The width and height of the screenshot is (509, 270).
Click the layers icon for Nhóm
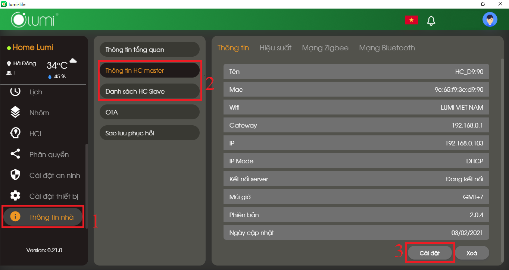point(15,112)
